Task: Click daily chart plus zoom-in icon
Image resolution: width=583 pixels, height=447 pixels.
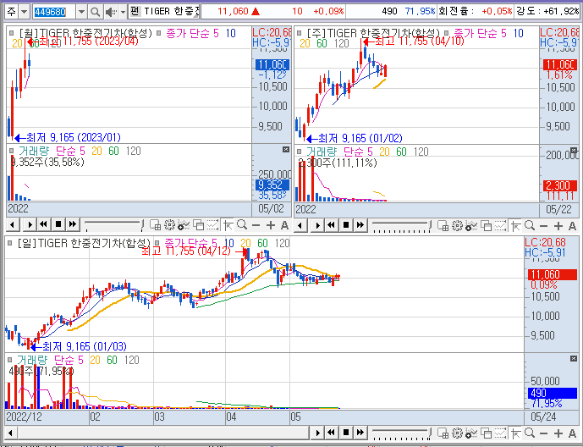Action: [x=558, y=433]
